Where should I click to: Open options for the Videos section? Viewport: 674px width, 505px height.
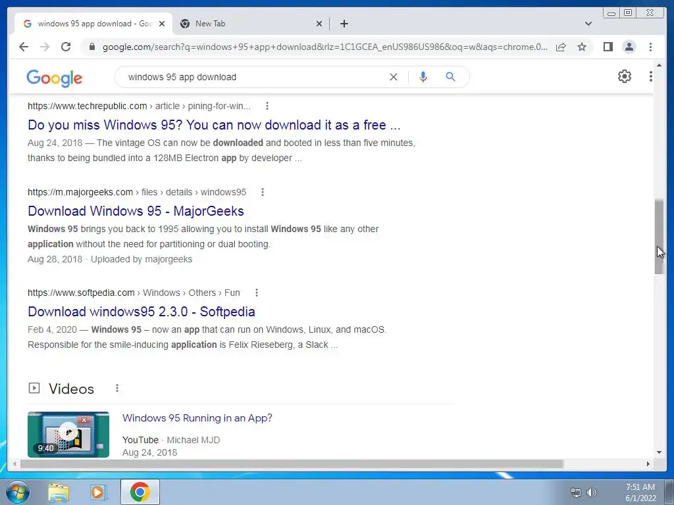(117, 388)
